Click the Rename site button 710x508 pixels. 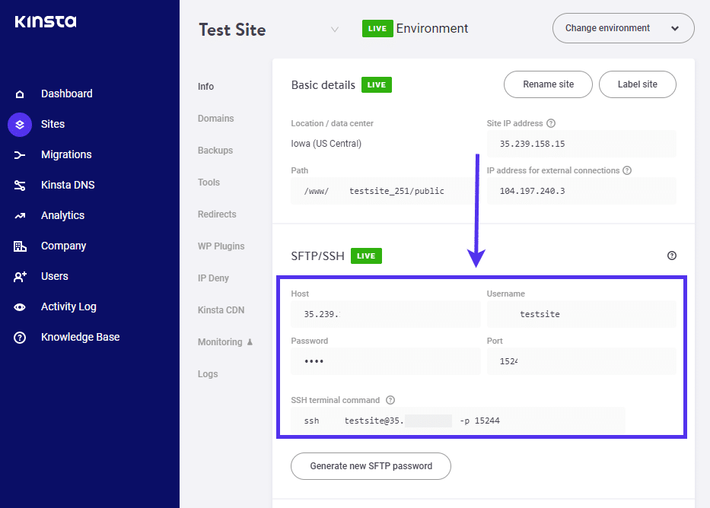tap(548, 84)
